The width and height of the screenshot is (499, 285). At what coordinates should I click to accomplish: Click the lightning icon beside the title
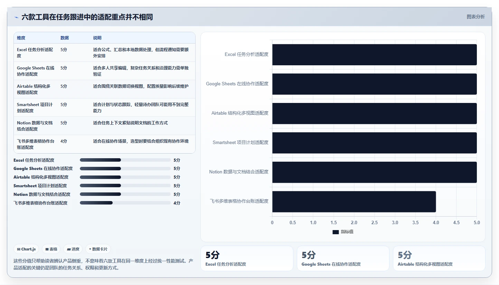pyautogui.click(x=17, y=17)
